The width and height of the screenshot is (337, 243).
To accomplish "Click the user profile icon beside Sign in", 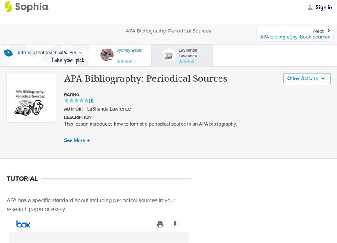I will pos(310,7).
